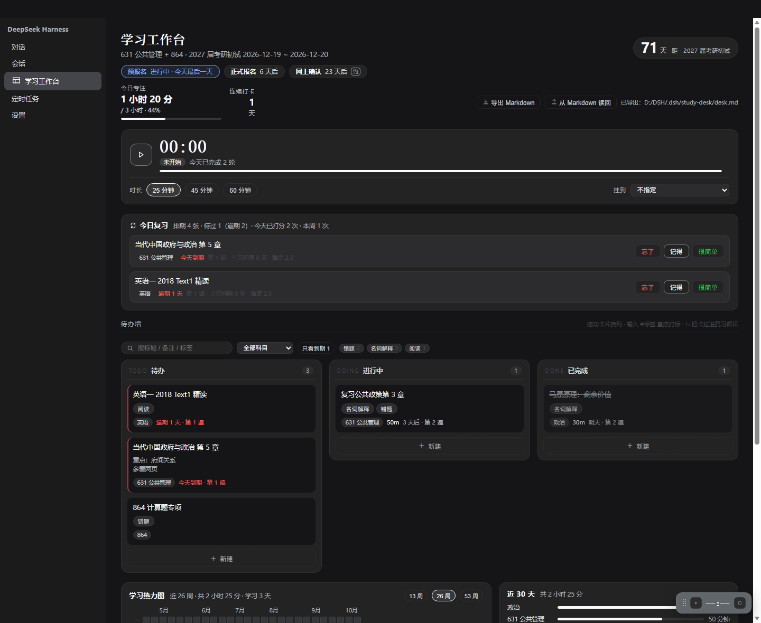Mark 英语一 2018 Text1 review as 记得

point(676,288)
